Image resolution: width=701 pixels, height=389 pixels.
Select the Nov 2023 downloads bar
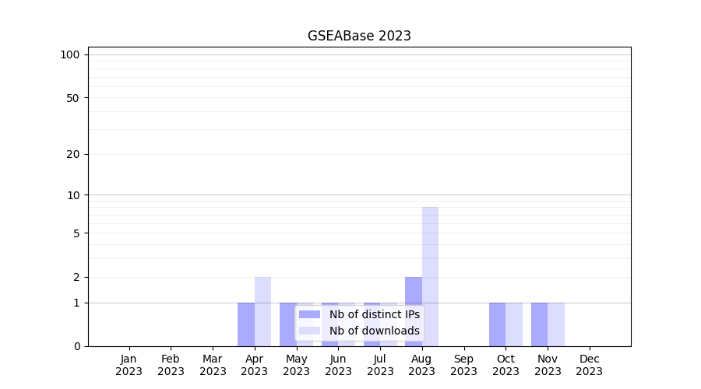point(556,324)
